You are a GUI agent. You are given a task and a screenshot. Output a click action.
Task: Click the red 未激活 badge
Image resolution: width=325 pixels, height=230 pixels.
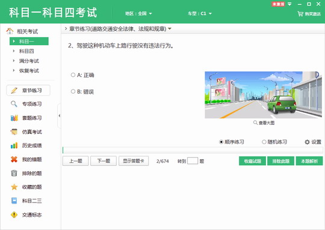[278, 4]
